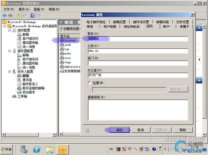
Task: Click the Back arrow toolbar icon
Action: point(4,16)
